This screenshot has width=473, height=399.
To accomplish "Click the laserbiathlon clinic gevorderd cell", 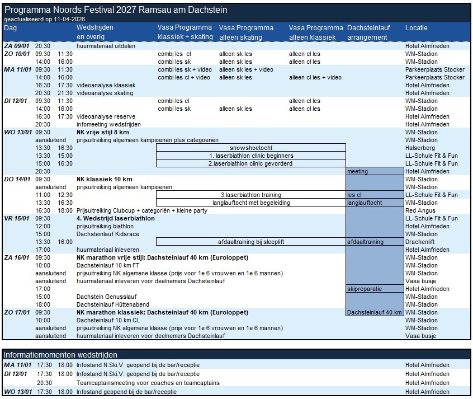I will (x=250, y=163).
